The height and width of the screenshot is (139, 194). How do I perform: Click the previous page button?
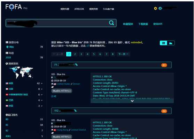[x=58, y=54]
